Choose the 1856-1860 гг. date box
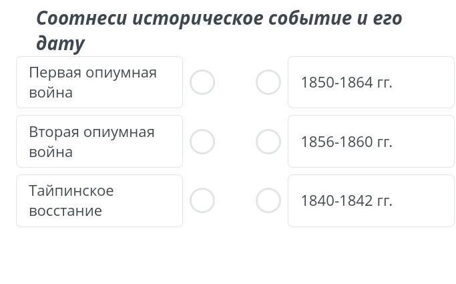The image size is (456, 284). pyautogui.click(x=371, y=142)
